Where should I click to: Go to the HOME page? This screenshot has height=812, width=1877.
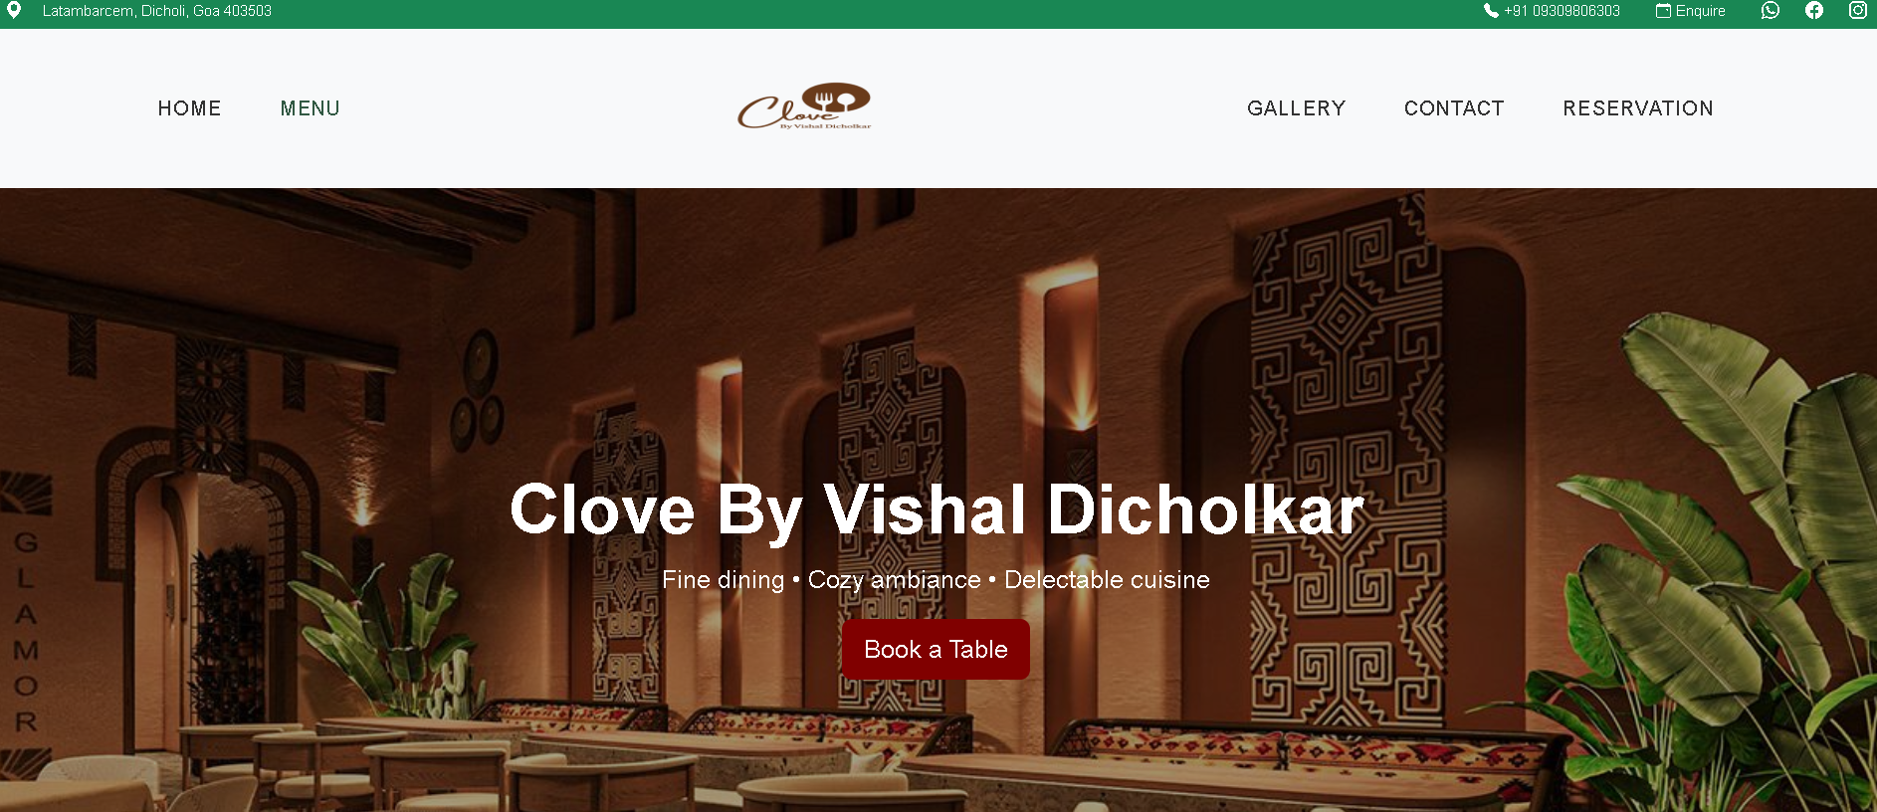[189, 108]
